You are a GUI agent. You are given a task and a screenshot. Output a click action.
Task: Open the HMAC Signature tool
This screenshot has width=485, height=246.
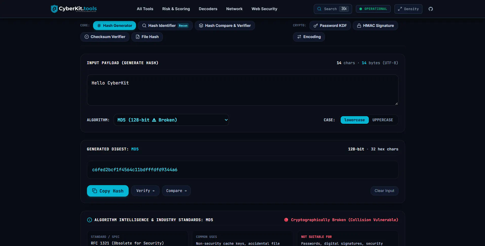(x=375, y=26)
